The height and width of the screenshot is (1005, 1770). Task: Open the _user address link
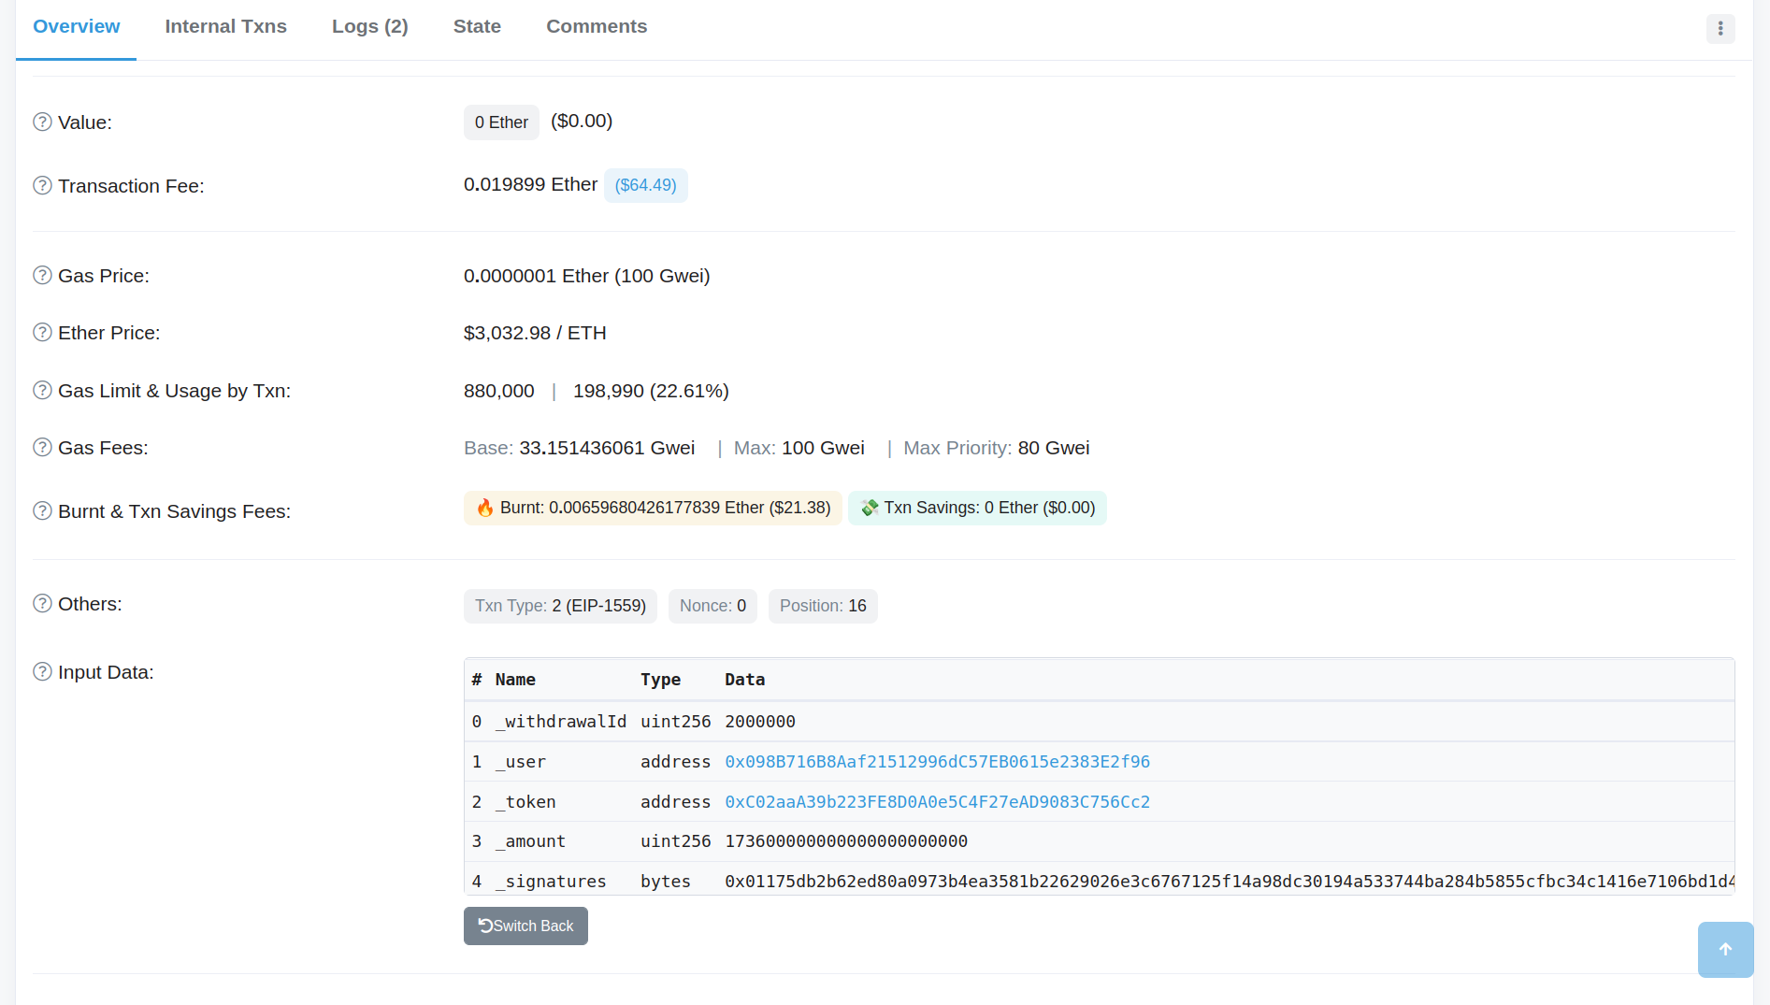[937, 762]
